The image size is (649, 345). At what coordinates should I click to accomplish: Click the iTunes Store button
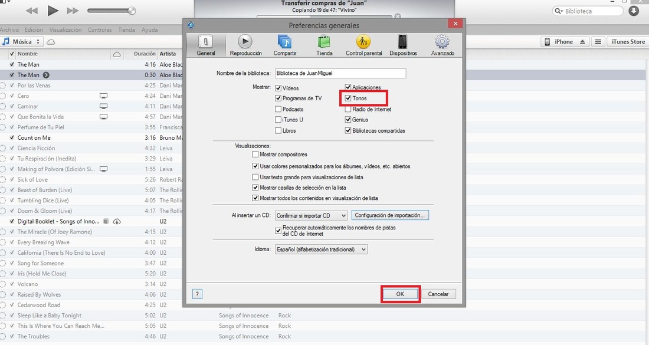[x=628, y=42]
